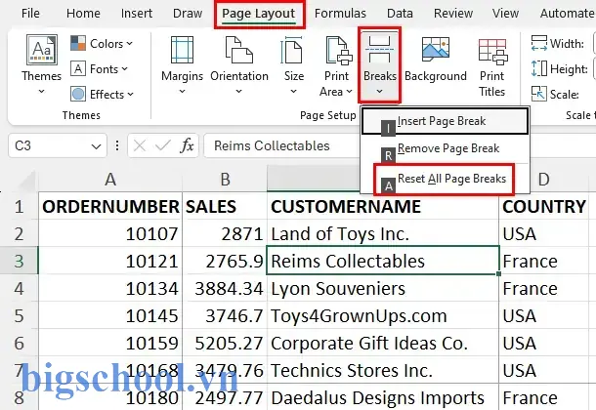Switch to the Review tab

click(x=453, y=14)
